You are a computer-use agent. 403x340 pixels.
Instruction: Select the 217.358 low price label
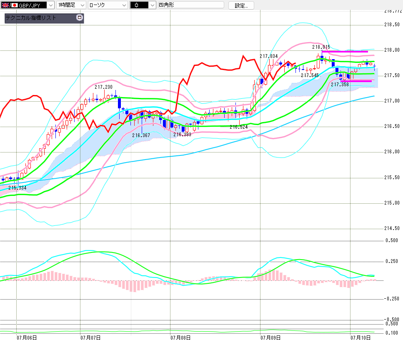point(340,85)
